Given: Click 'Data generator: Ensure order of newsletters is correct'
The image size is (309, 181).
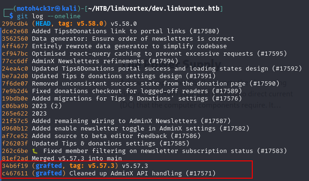Looking at the screenshot, I should click(133, 39).
